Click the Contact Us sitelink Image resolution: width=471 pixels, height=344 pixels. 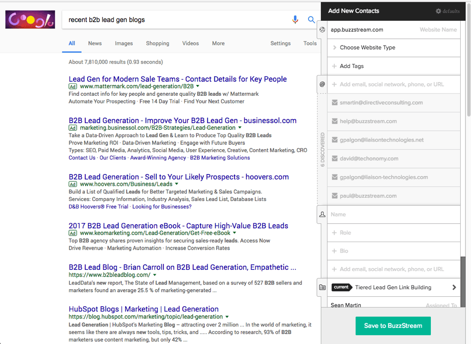82,158
